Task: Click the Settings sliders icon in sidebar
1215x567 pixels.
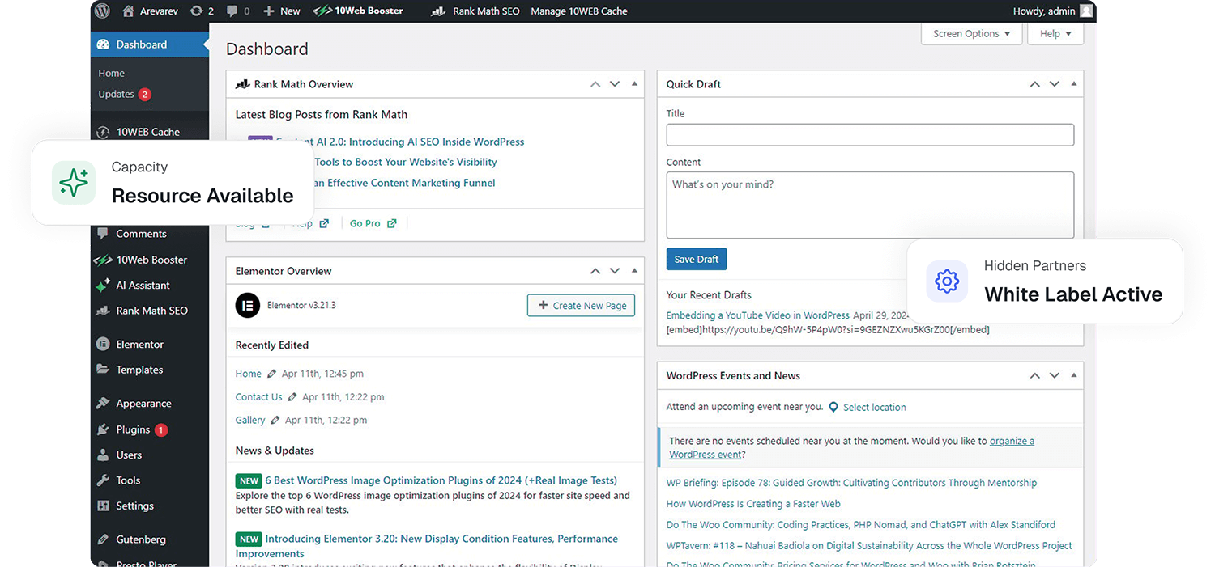Action: (x=103, y=506)
